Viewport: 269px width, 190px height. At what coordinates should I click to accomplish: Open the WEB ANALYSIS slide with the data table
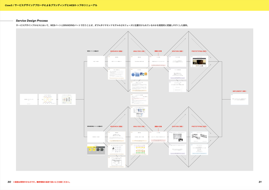tap(139, 112)
